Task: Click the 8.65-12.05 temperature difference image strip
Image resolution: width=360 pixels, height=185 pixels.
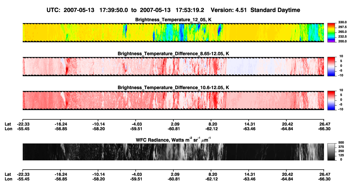Action: [173, 66]
